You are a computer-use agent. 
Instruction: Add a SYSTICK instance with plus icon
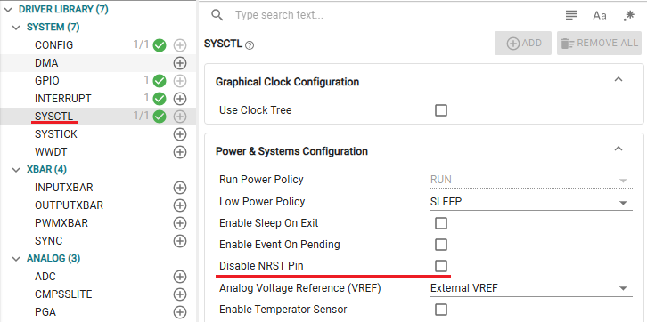coord(180,134)
